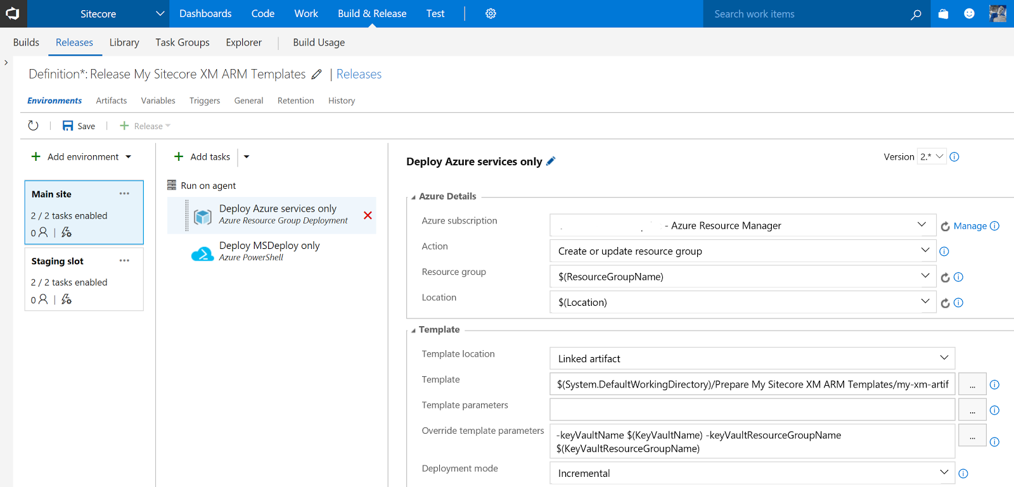The width and height of the screenshot is (1014, 487).
Task: Collapse the Template section
Action: tap(413, 330)
